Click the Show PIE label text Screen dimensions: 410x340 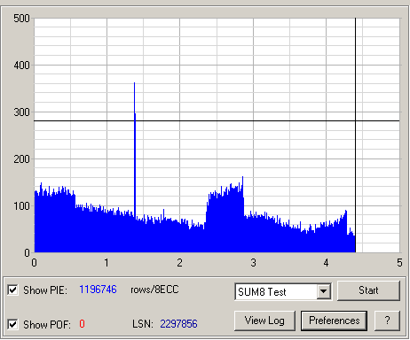tap(45, 290)
